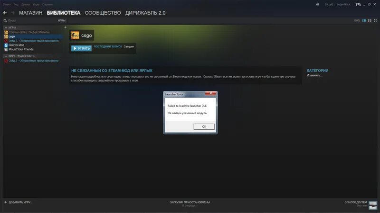
Task: Click the Counter-Strike: Global Offensive game icon
Action: [x=6, y=32]
